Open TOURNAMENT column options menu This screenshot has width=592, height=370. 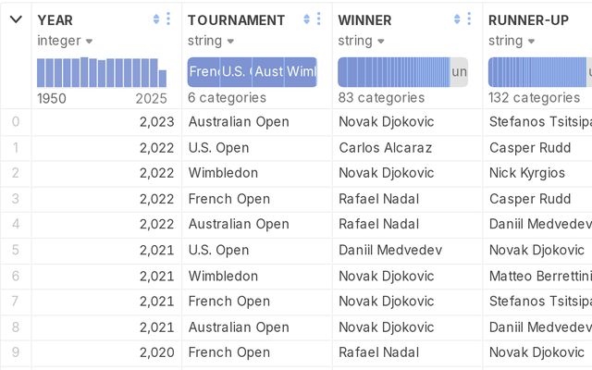tap(318, 18)
